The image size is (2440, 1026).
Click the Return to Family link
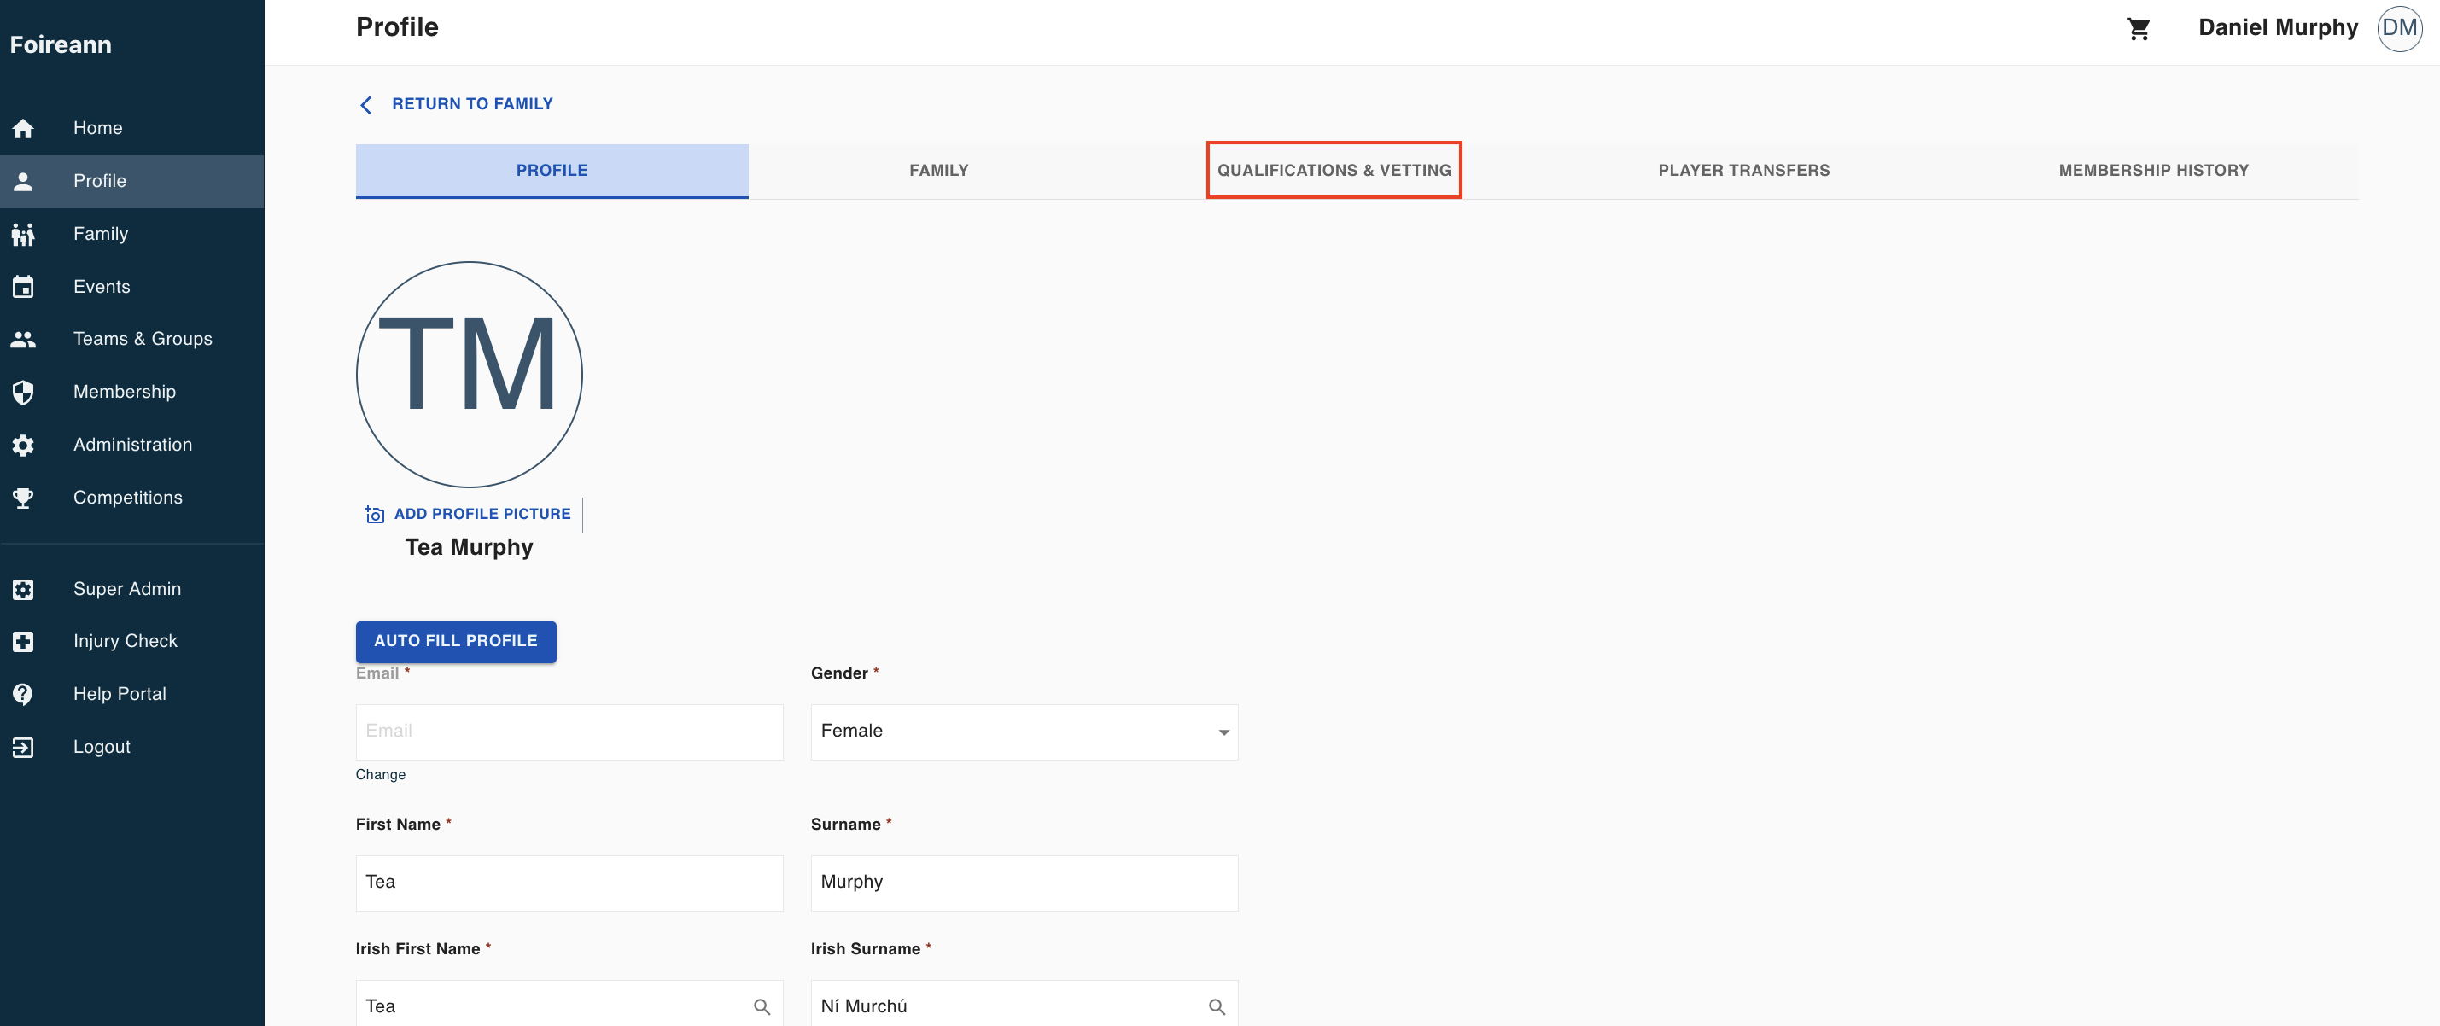click(472, 104)
